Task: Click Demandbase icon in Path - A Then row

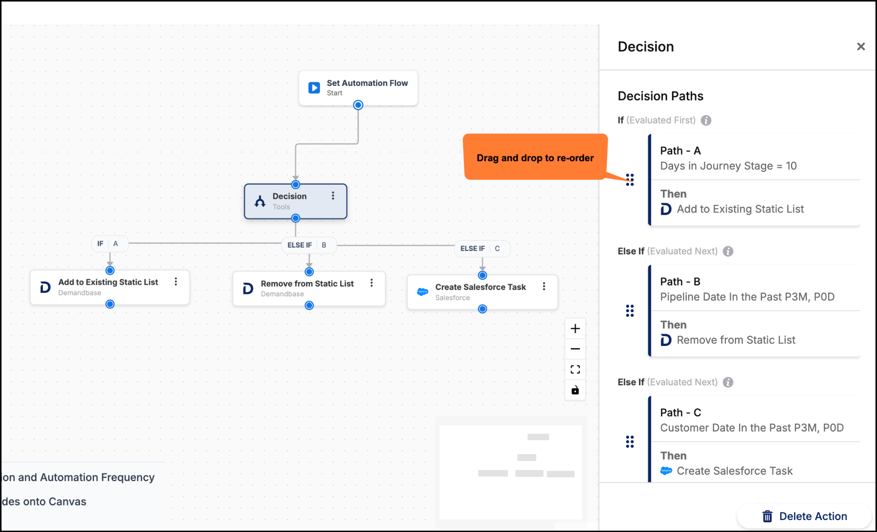Action: click(x=666, y=209)
